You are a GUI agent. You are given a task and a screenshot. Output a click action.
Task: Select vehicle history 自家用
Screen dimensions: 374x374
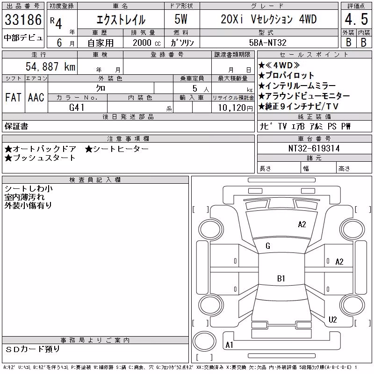101,43
